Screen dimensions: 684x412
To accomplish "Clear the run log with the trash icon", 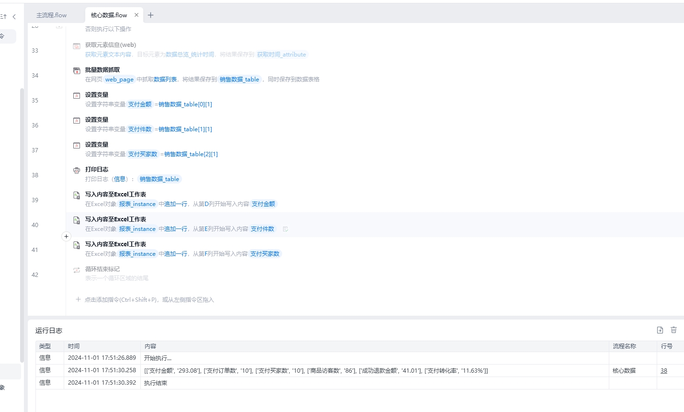I will 673,330.
